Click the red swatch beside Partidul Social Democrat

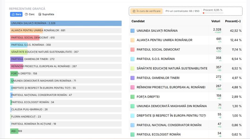[132, 49]
